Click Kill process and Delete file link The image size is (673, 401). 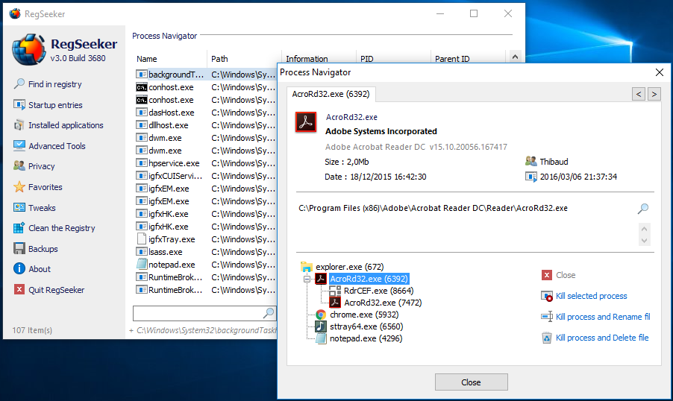602,338
